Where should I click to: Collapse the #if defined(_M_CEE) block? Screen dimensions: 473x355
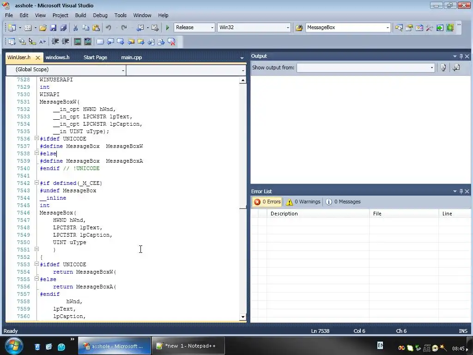click(36, 183)
